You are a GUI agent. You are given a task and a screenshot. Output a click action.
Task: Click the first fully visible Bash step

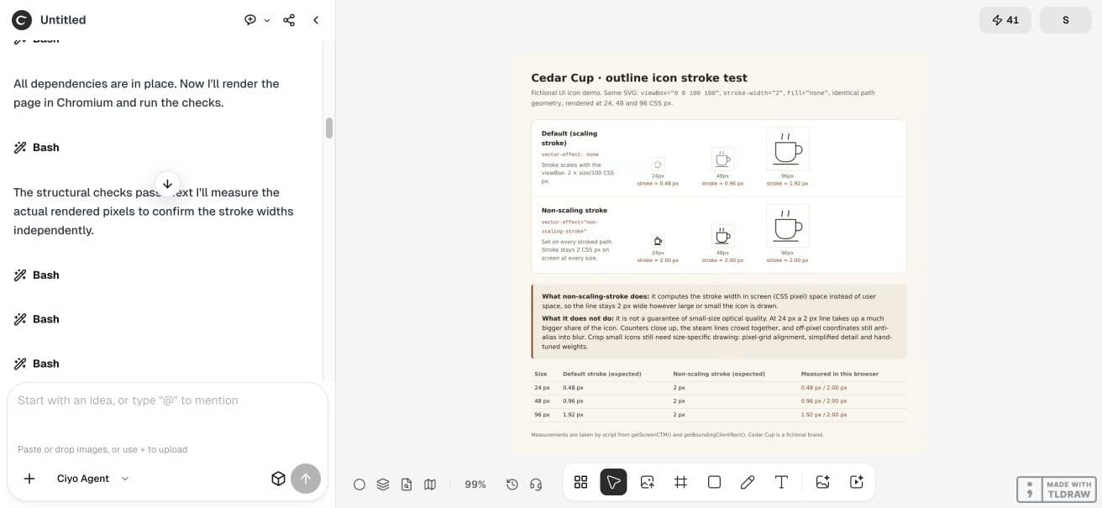tap(37, 147)
